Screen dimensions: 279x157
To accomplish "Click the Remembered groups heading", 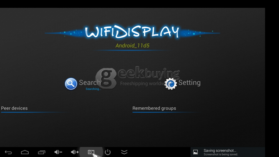I will [154, 108].
